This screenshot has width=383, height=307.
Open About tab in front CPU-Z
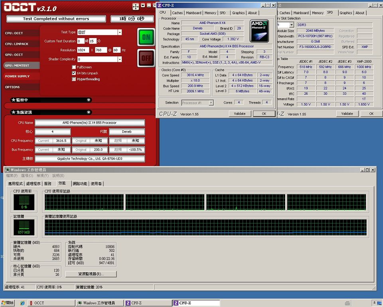click(252, 13)
